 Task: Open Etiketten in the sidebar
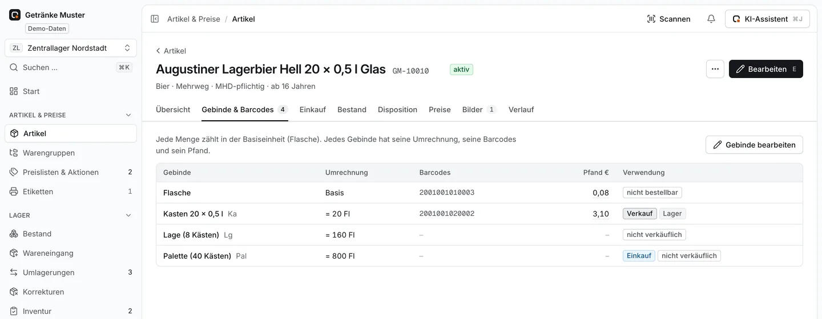click(x=71, y=191)
